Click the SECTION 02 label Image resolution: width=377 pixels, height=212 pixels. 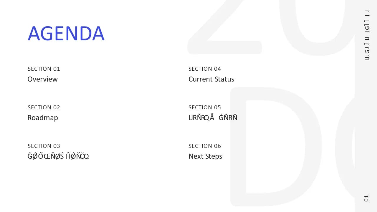[44, 107]
